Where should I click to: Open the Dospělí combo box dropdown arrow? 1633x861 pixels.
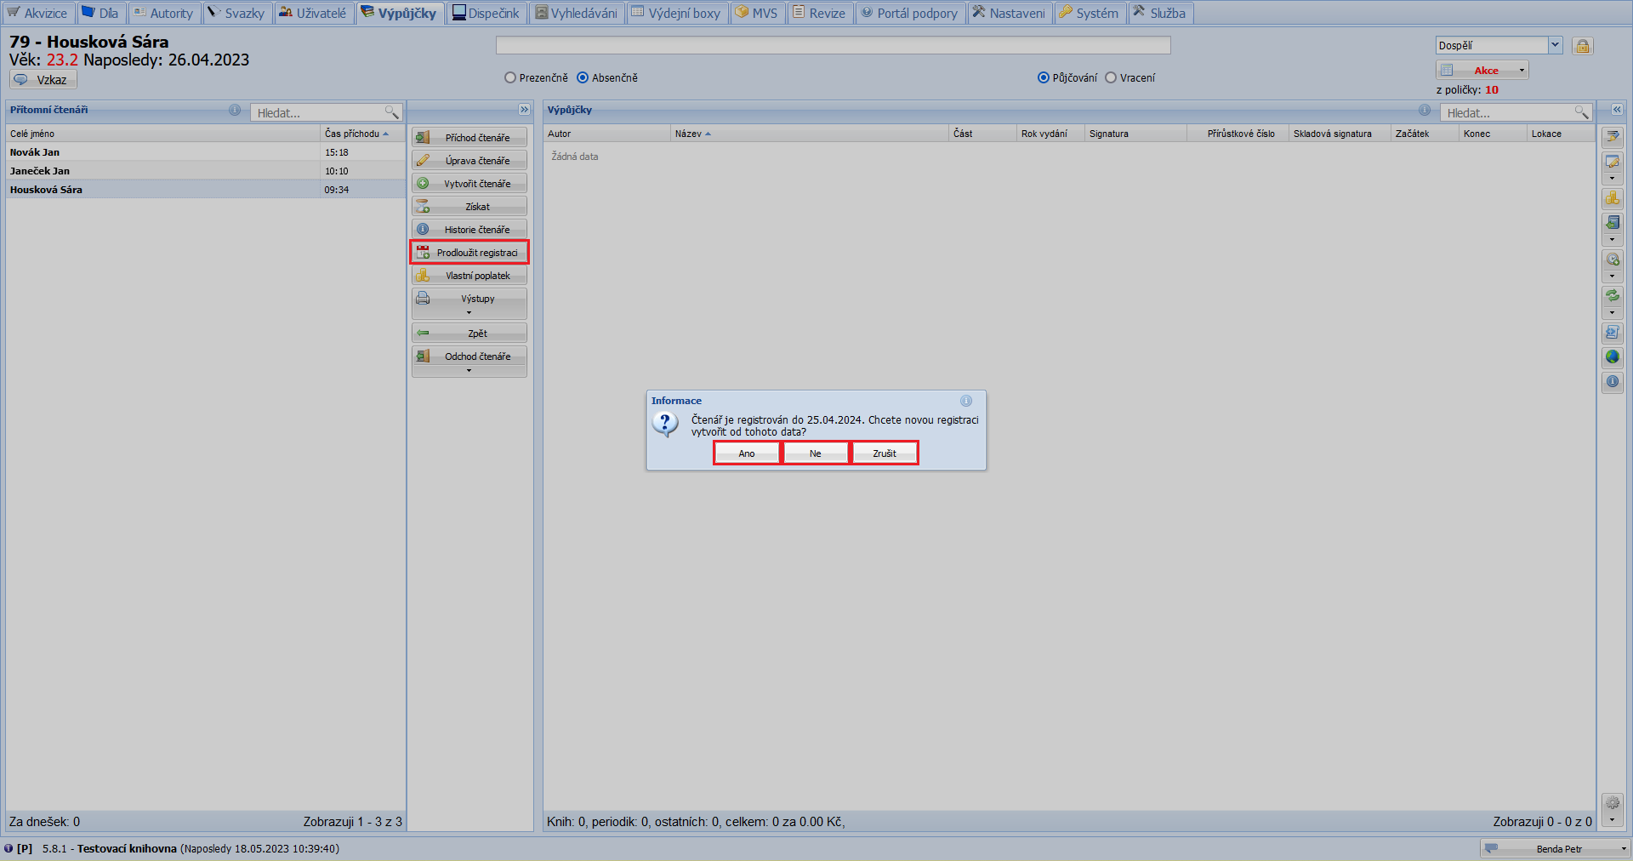[x=1555, y=45]
